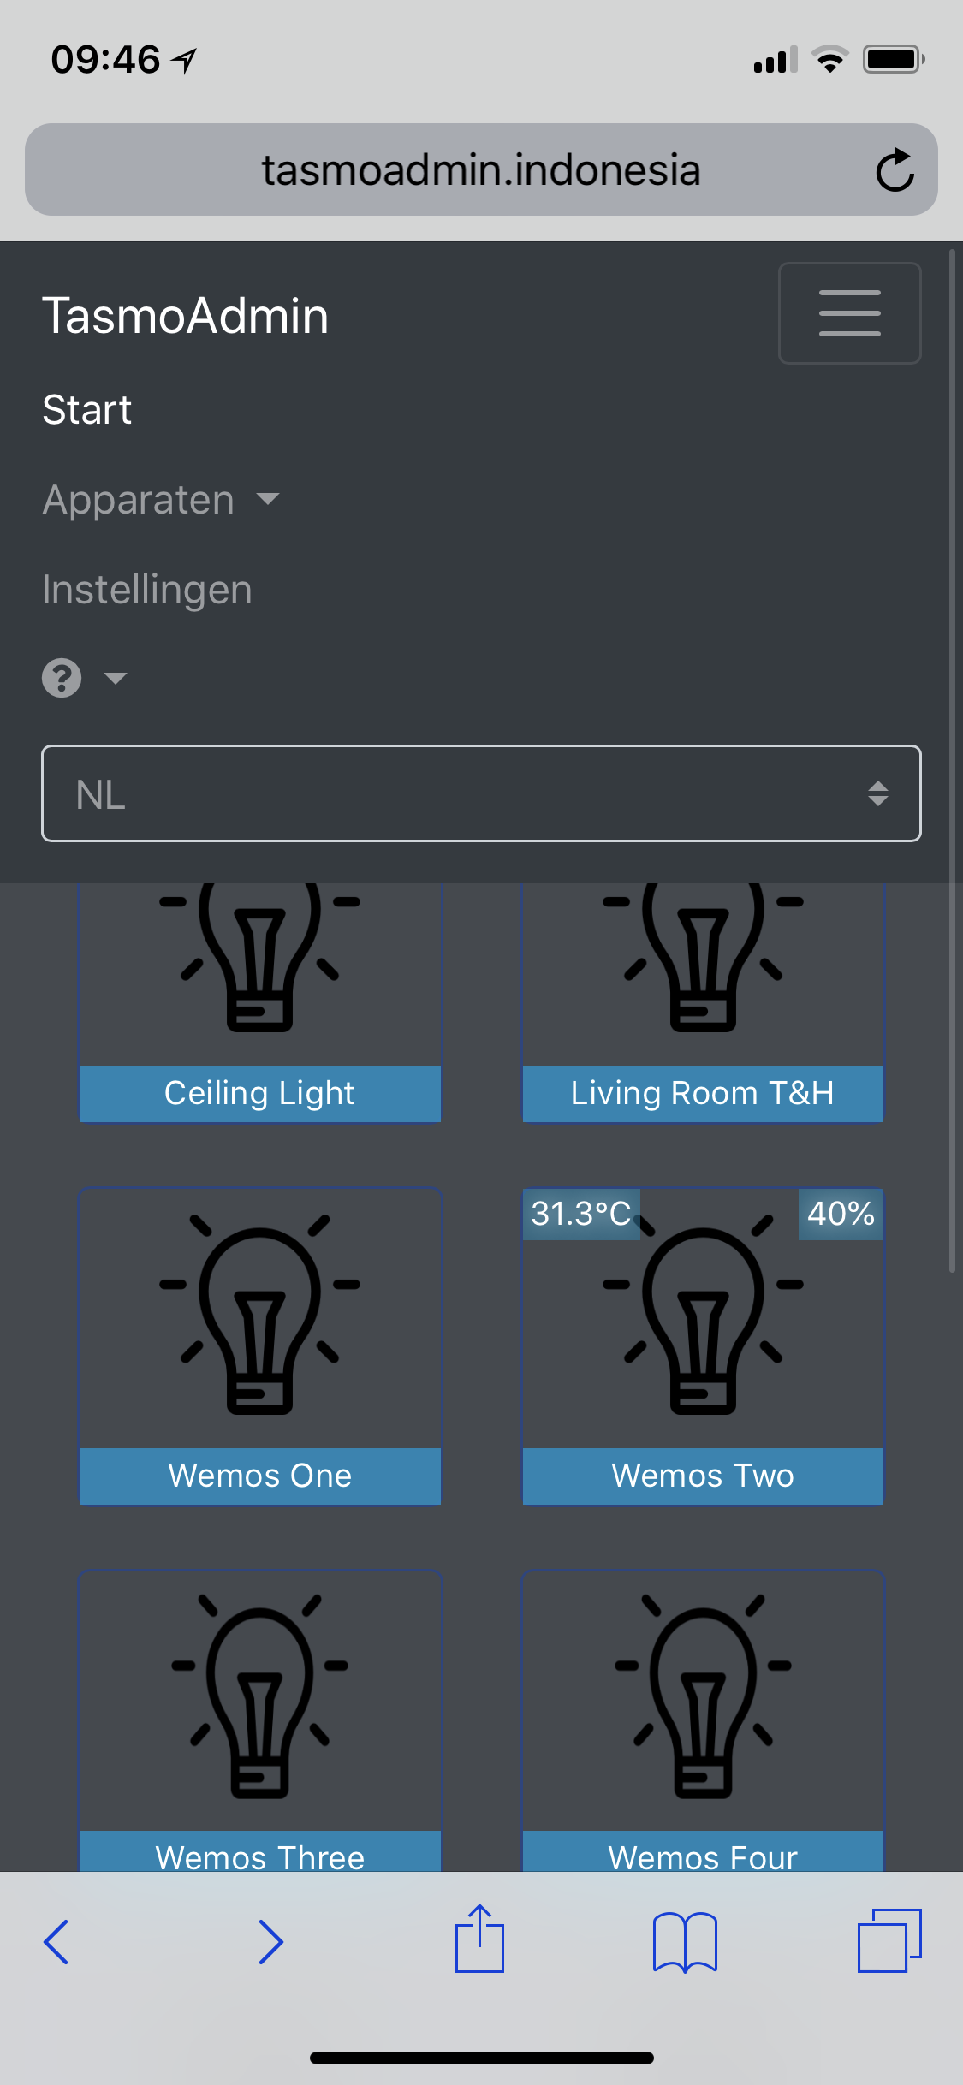Viewport: 963px width, 2085px height.
Task: Open the Instellingen menu item
Action: point(147,589)
